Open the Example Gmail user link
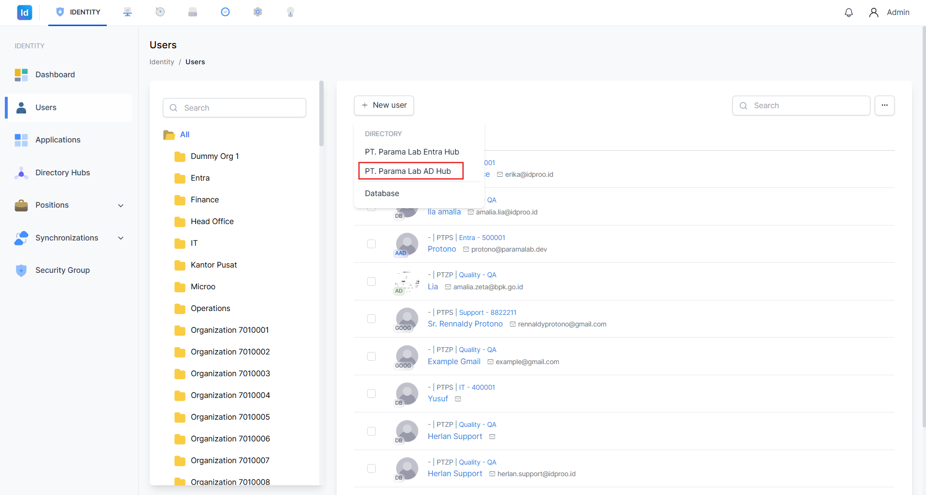 (454, 362)
